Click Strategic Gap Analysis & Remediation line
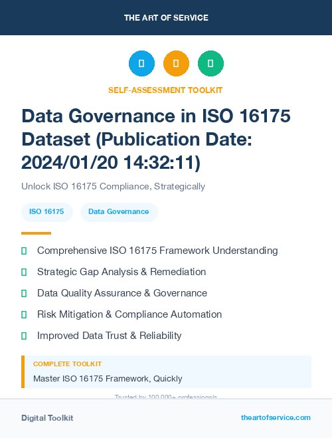The height and width of the screenshot is (438, 332). [122, 272]
